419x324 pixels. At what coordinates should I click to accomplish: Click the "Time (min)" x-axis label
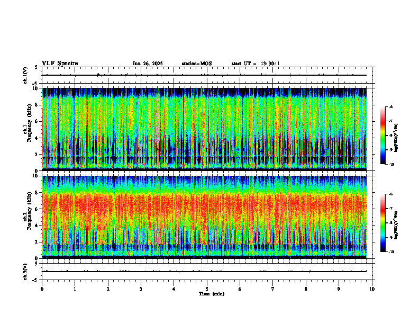pyautogui.click(x=212, y=294)
